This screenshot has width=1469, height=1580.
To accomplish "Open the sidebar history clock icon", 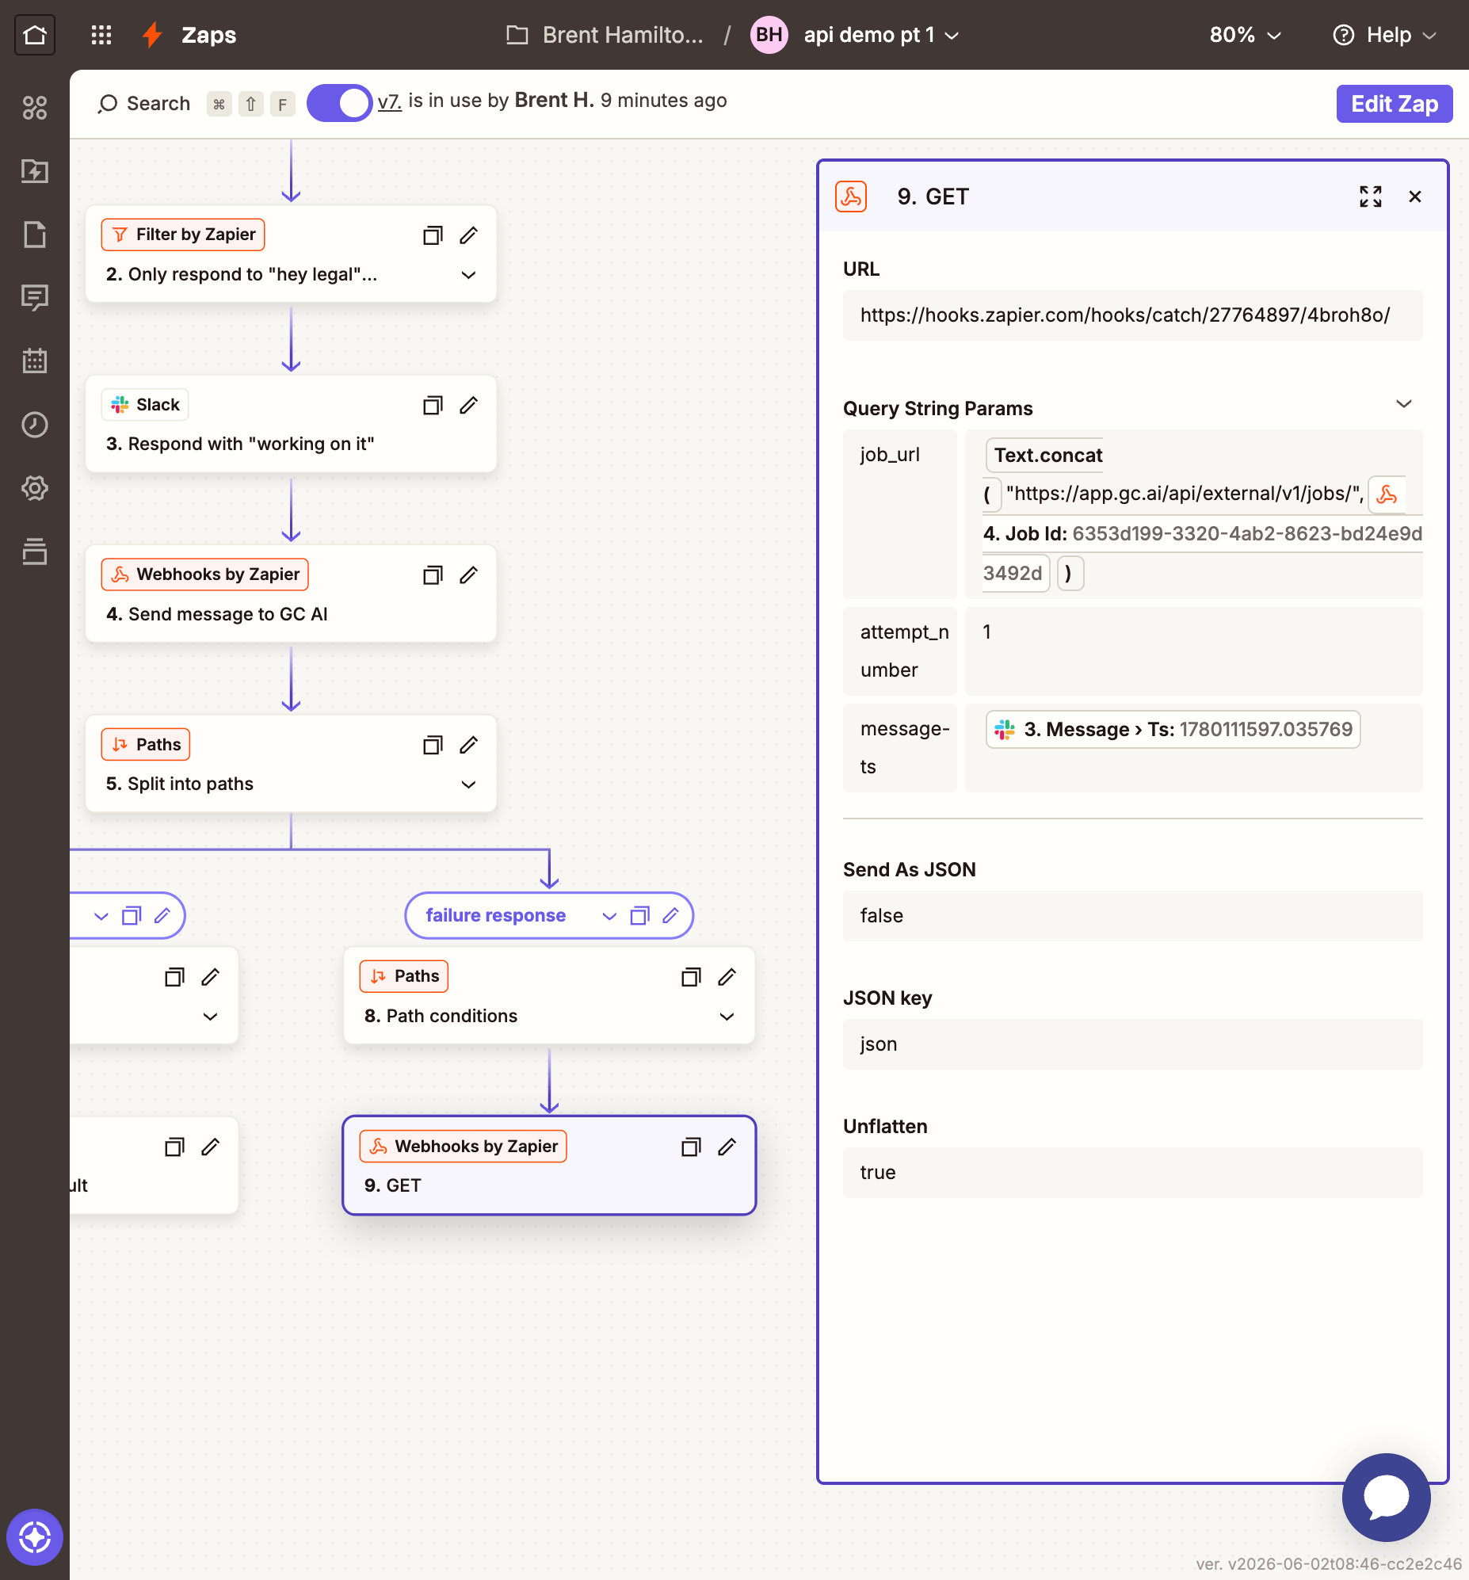I will point(35,425).
